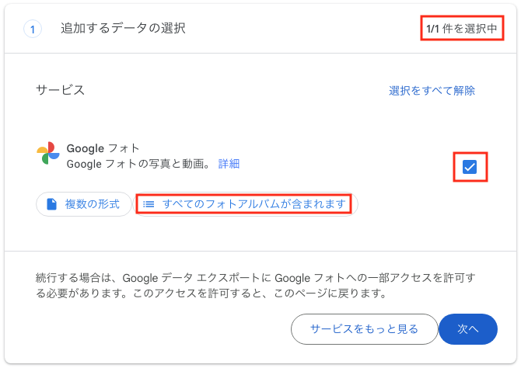Uncheck the Google フォト checkbox
Viewport: 521px width, 368px height.
point(470,167)
